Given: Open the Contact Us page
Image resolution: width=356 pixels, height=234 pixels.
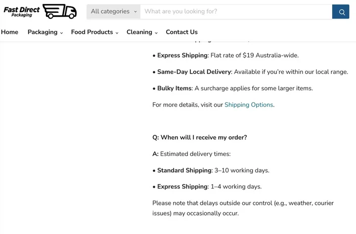Looking at the screenshot, I should (x=181, y=32).
